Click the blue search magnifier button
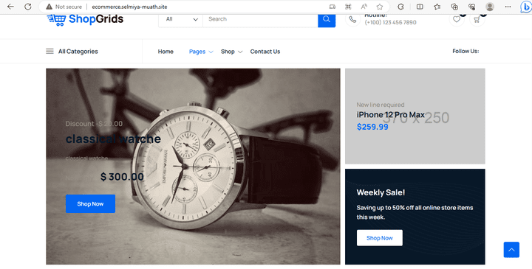This screenshot has width=532, height=269. pyautogui.click(x=327, y=20)
